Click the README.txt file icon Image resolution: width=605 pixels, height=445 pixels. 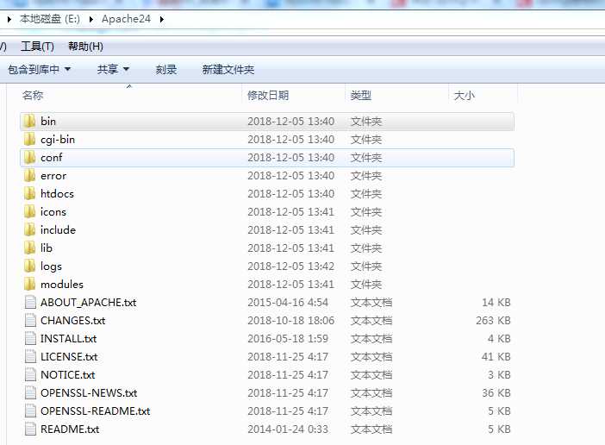30,429
